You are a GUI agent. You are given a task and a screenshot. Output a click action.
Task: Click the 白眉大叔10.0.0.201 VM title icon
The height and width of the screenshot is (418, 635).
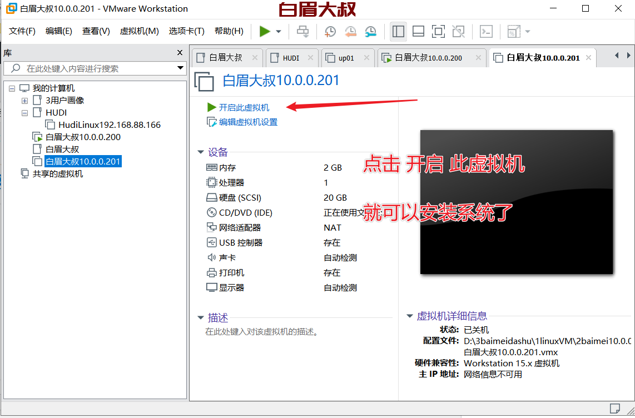204,81
